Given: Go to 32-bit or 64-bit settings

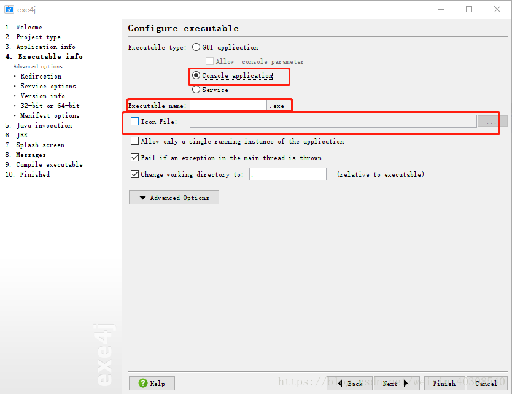Looking at the screenshot, I should (50, 106).
